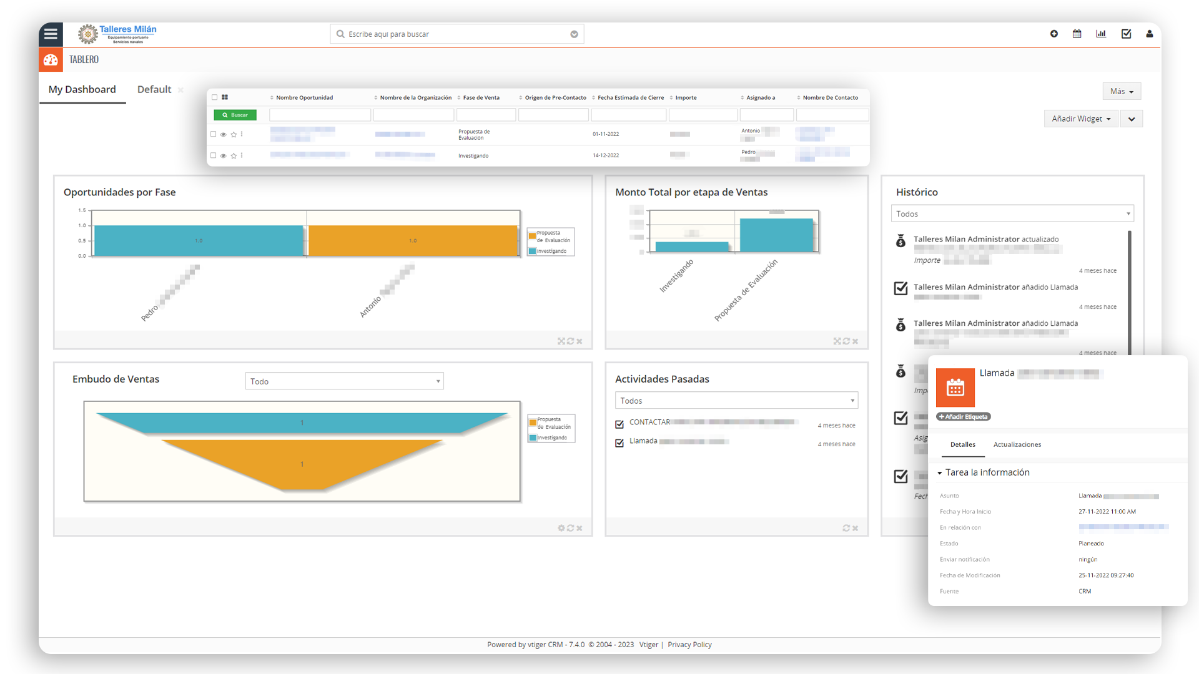Preview the first opportunity via eye icon
The height and width of the screenshot is (674, 1199).
tap(223, 135)
